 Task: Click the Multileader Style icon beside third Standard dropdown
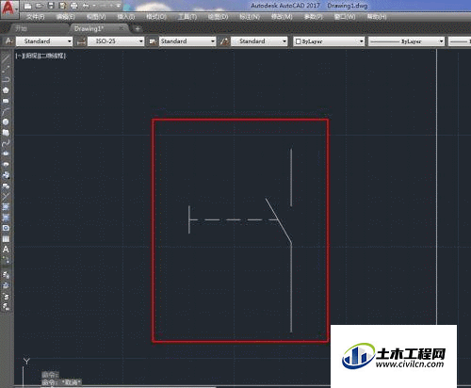pyautogui.click(x=224, y=41)
